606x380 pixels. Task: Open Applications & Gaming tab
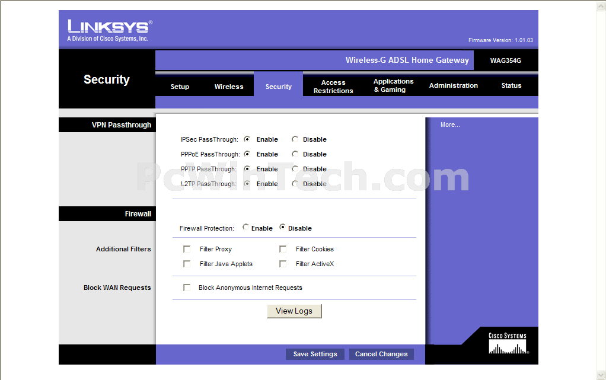(x=393, y=85)
